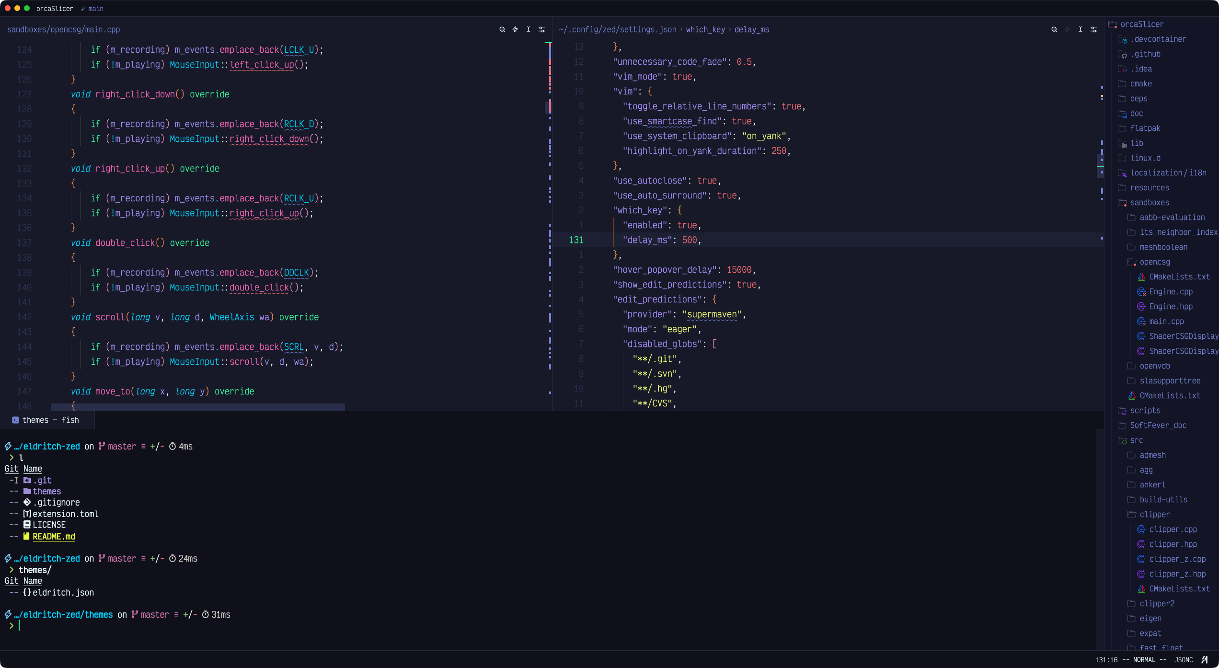The height and width of the screenshot is (668, 1219).
Task: Open the main branch switcher in title bar
Action: pyautogui.click(x=92, y=9)
